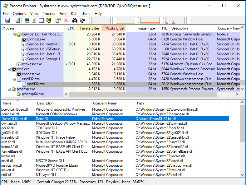Open the DLL menu
246x185 pixels.
point(74,14)
